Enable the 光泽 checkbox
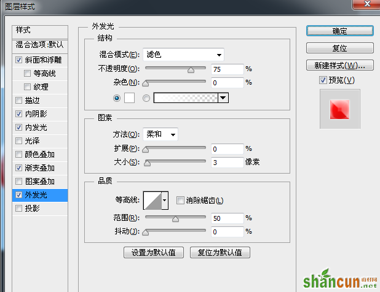The height and width of the screenshot is (292, 380). coord(18,140)
